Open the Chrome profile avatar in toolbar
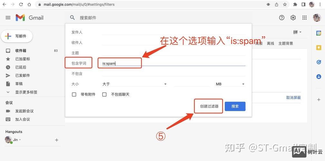This screenshot has height=161, width=325. (x=312, y=5)
